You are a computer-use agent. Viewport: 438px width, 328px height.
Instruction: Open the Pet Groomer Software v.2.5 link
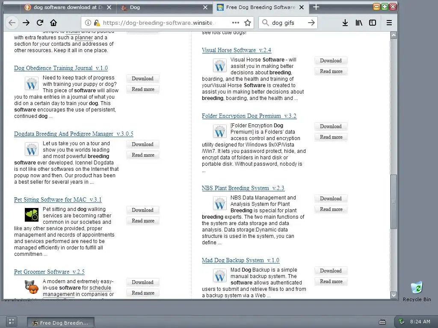pyautogui.click(x=49, y=272)
